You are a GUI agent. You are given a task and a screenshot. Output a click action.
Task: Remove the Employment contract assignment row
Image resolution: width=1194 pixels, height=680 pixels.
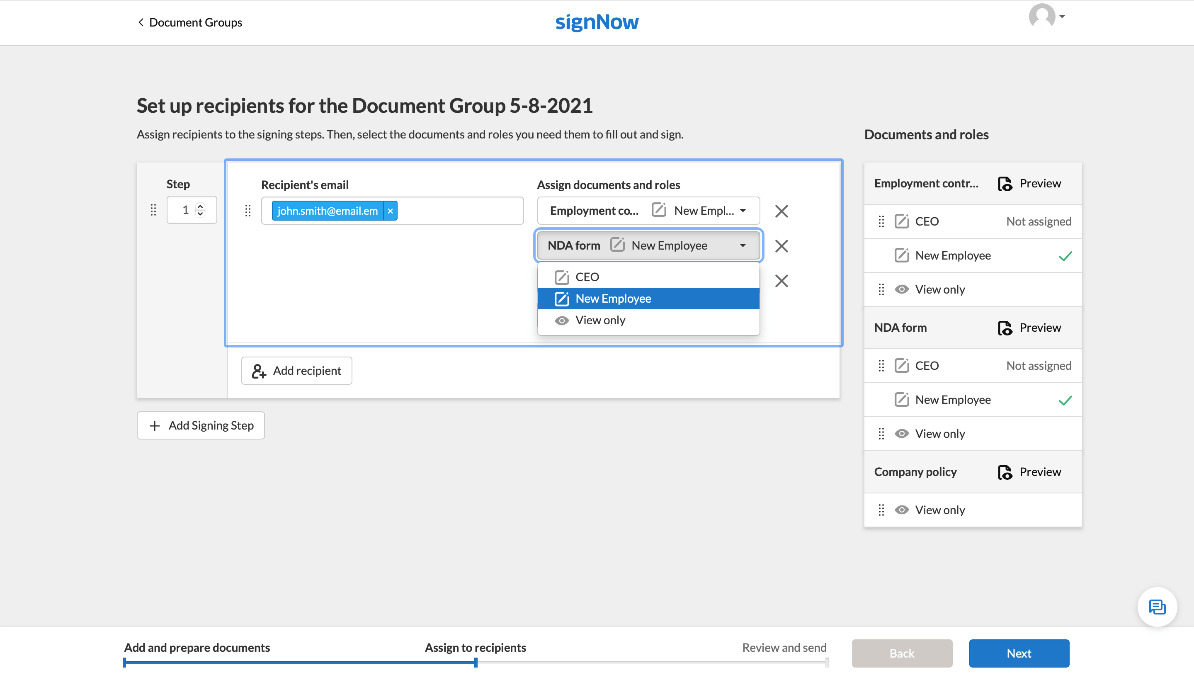[781, 211]
